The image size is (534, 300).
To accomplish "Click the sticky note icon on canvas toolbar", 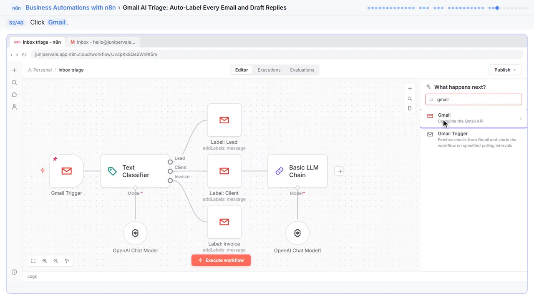I will pos(410,108).
